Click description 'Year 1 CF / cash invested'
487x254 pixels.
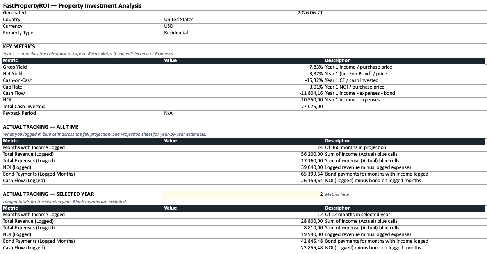[352, 80]
